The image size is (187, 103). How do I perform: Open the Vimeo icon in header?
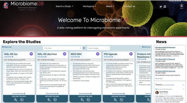(165, 7)
